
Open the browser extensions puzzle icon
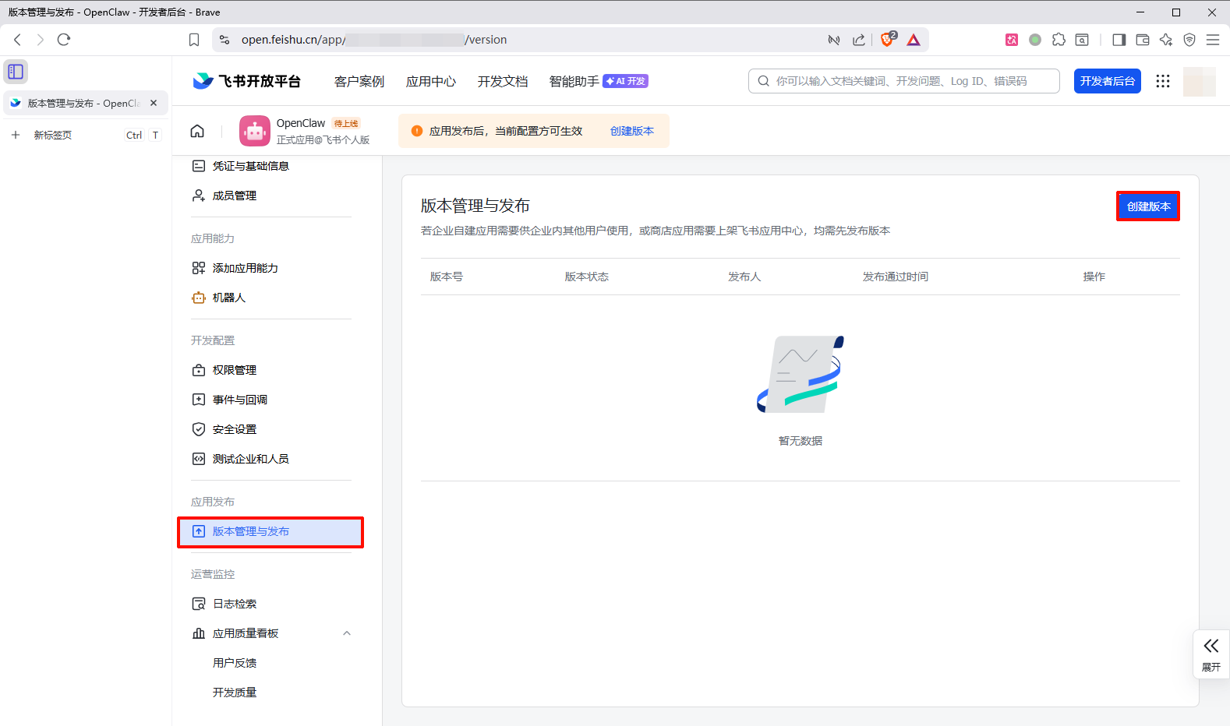click(x=1059, y=40)
